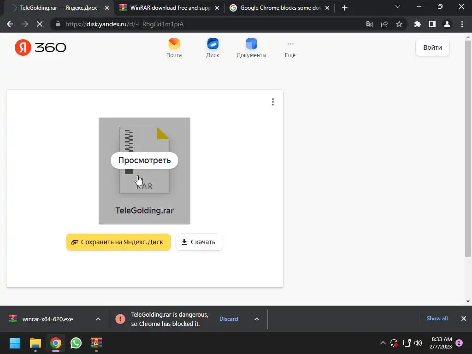This screenshot has width=472, height=354.
Task: Show hidden system tray icons
Action: pos(383,343)
